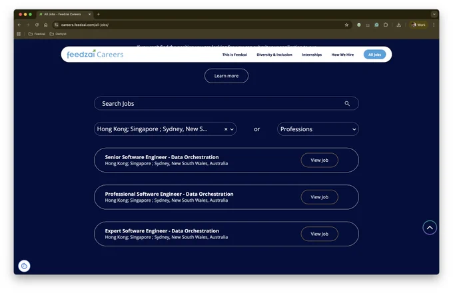Click the green extension icon in toolbar

[x=359, y=25]
